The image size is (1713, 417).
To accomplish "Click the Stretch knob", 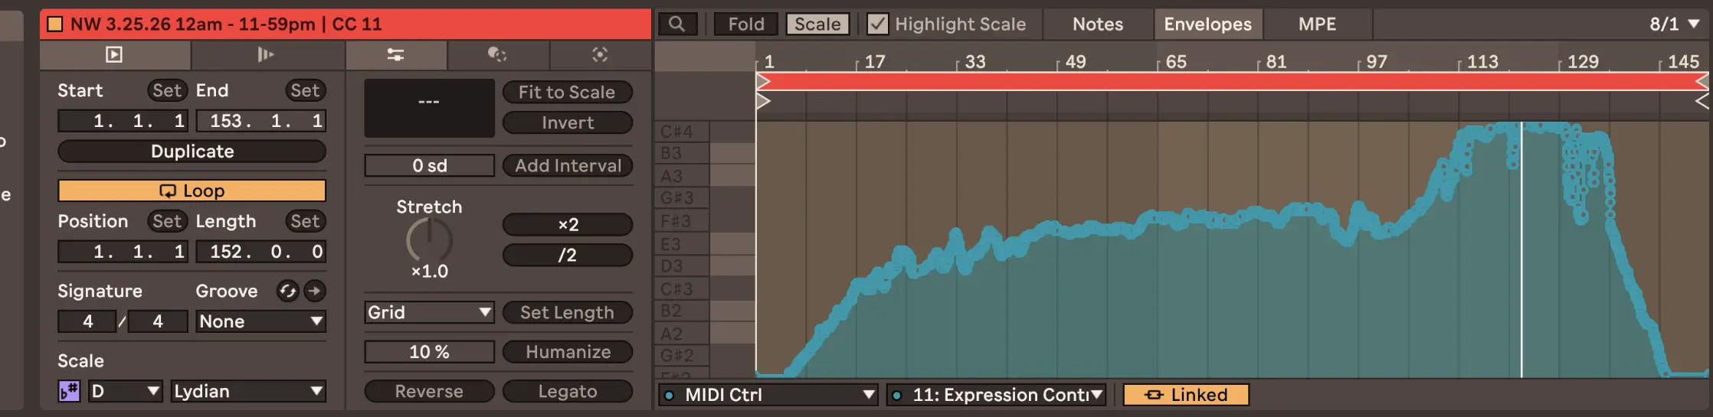I will coord(429,240).
